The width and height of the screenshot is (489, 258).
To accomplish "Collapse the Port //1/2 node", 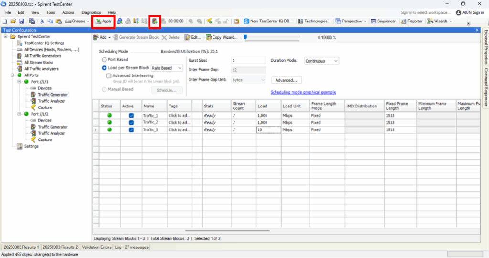I will [x=19, y=114].
